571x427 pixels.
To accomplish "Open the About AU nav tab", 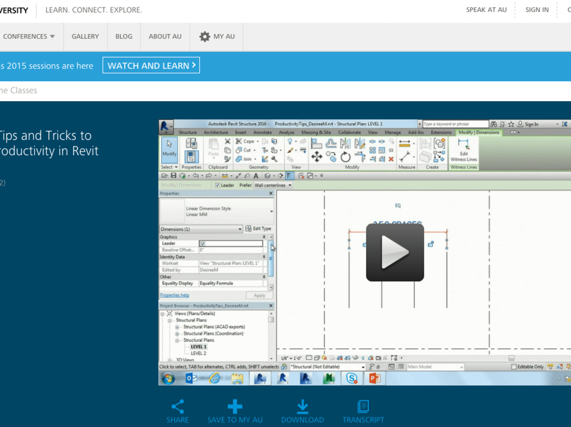I will pos(165,37).
